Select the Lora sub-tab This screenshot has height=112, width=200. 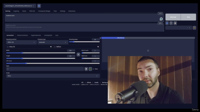tap(57, 35)
